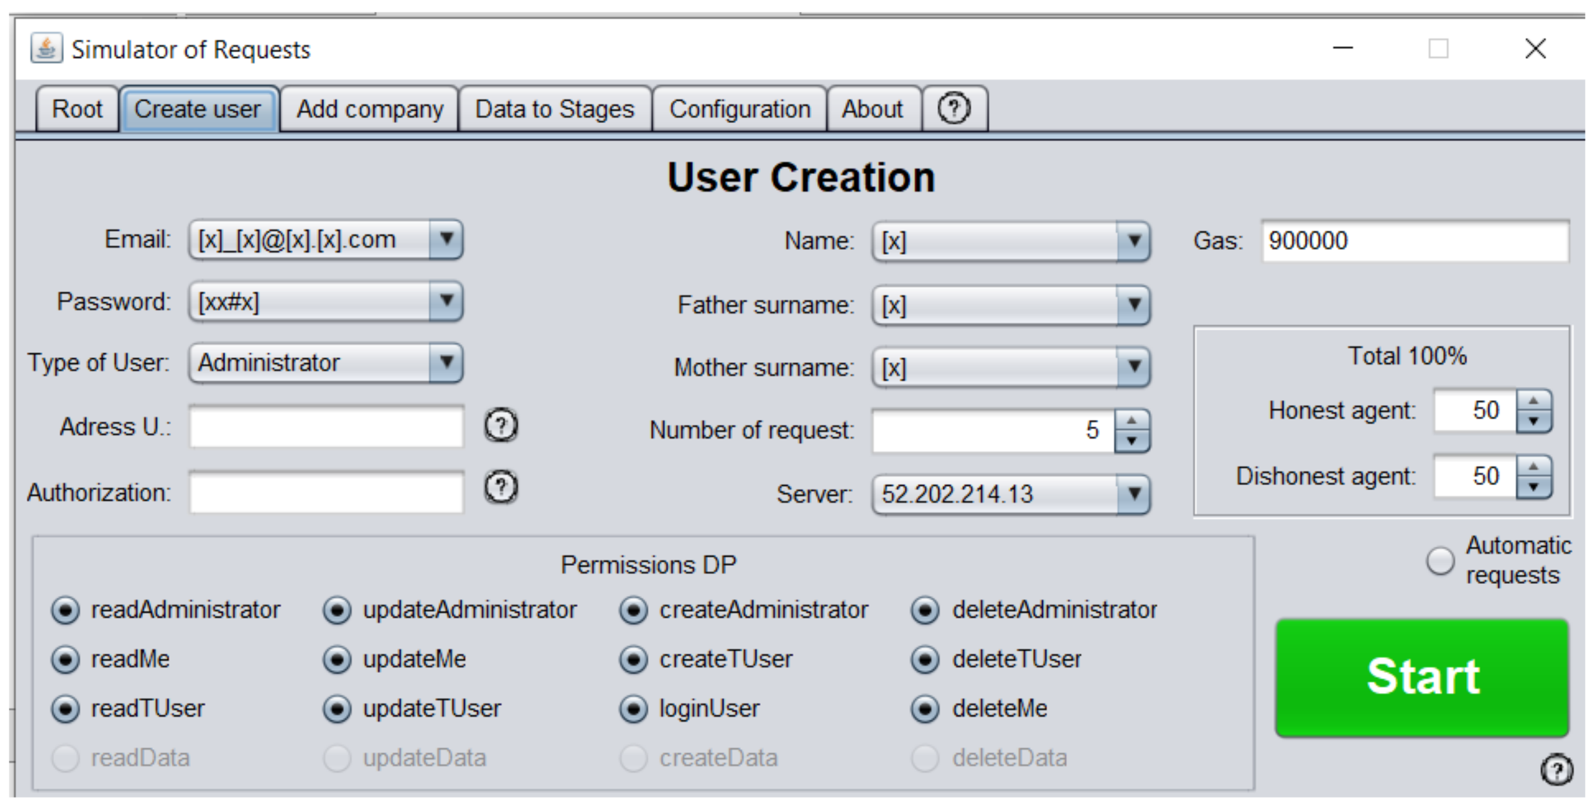The image size is (1596, 810).
Task: Click help icon below the Start button
Action: pyautogui.click(x=1556, y=770)
